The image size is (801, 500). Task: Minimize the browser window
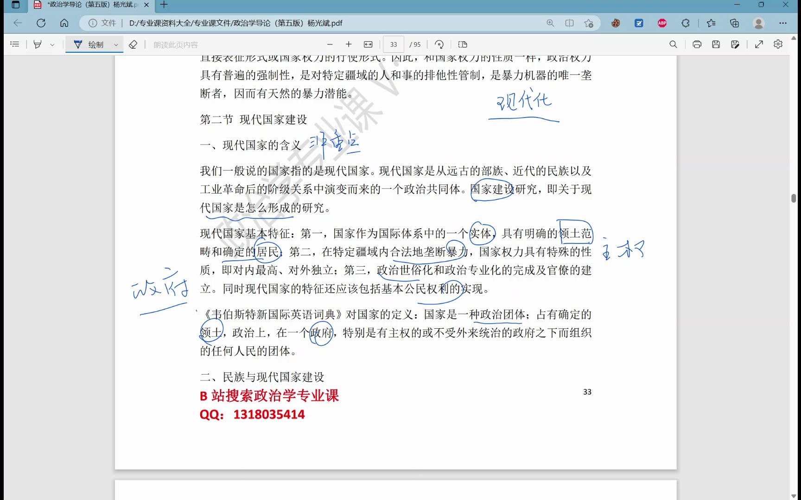(737, 5)
